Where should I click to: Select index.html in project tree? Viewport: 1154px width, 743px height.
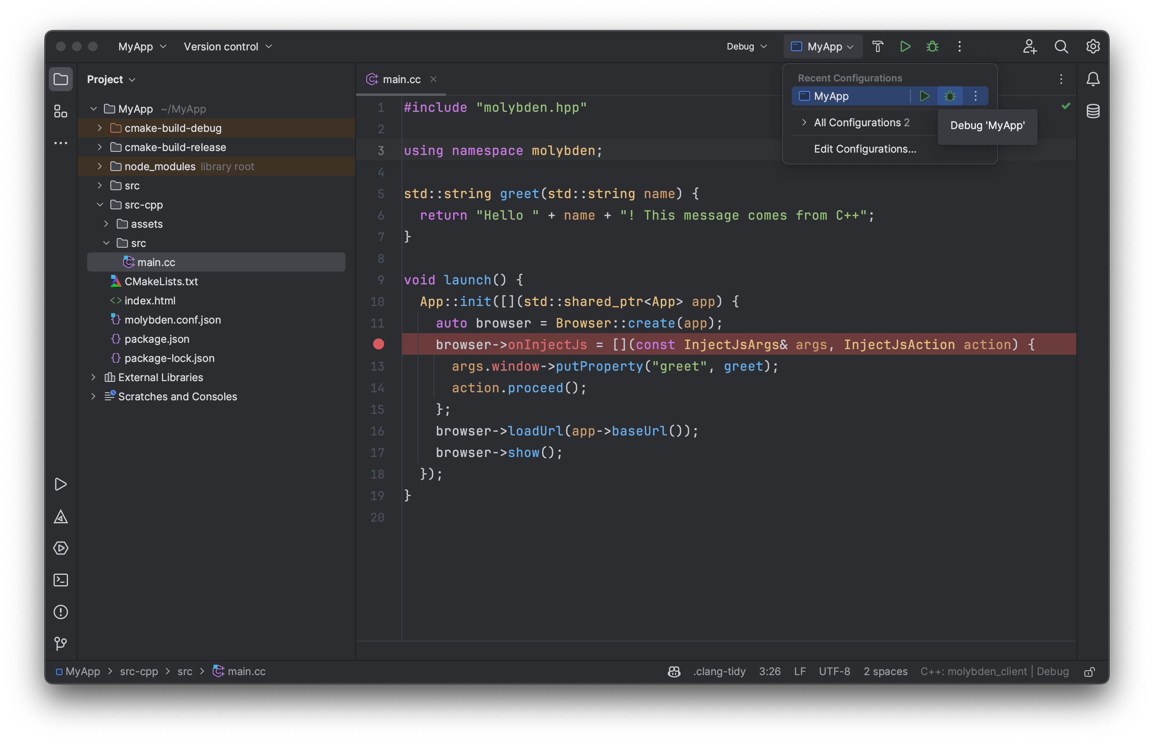(150, 300)
